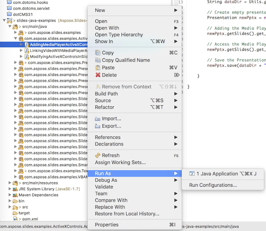Click the newPptx.save line in editor

click(x=236, y=65)
